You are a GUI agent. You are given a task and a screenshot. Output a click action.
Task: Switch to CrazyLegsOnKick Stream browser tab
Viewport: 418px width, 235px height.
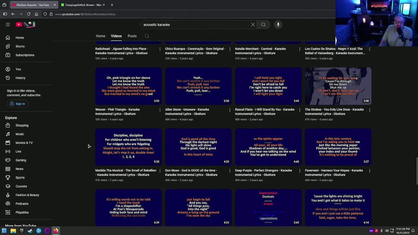tap(84, 5)
